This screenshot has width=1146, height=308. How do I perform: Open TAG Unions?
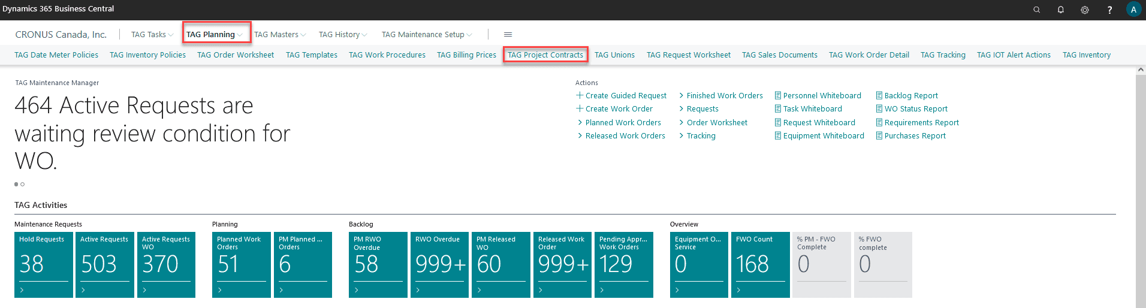tap(614, 55)
